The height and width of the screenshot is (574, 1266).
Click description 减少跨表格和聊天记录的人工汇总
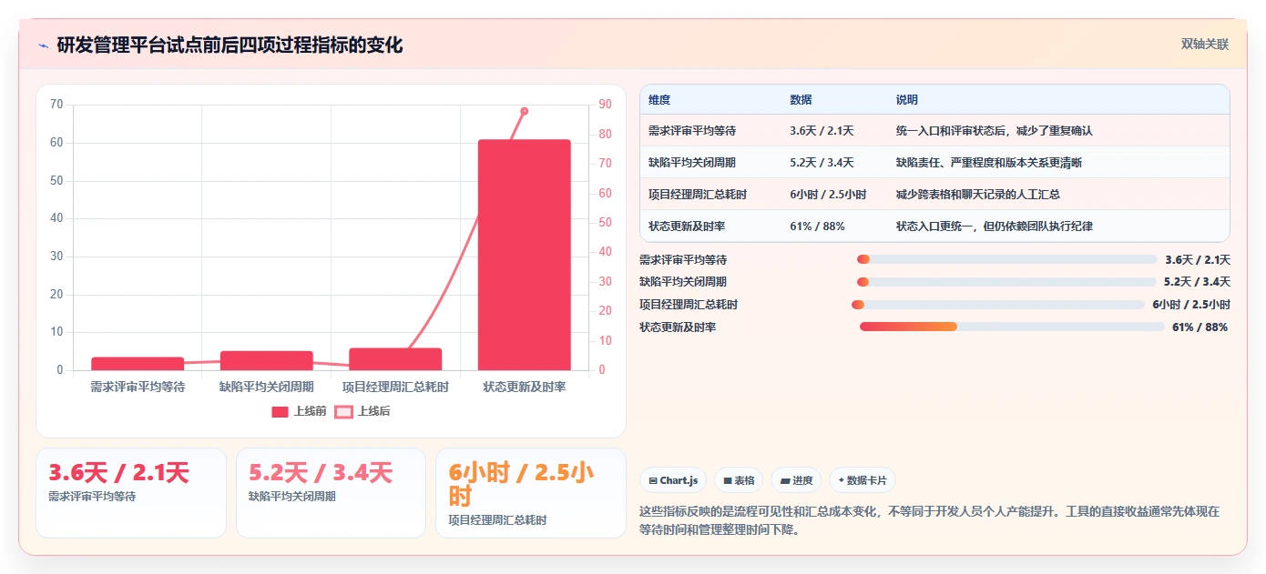[x=978, y=195]
